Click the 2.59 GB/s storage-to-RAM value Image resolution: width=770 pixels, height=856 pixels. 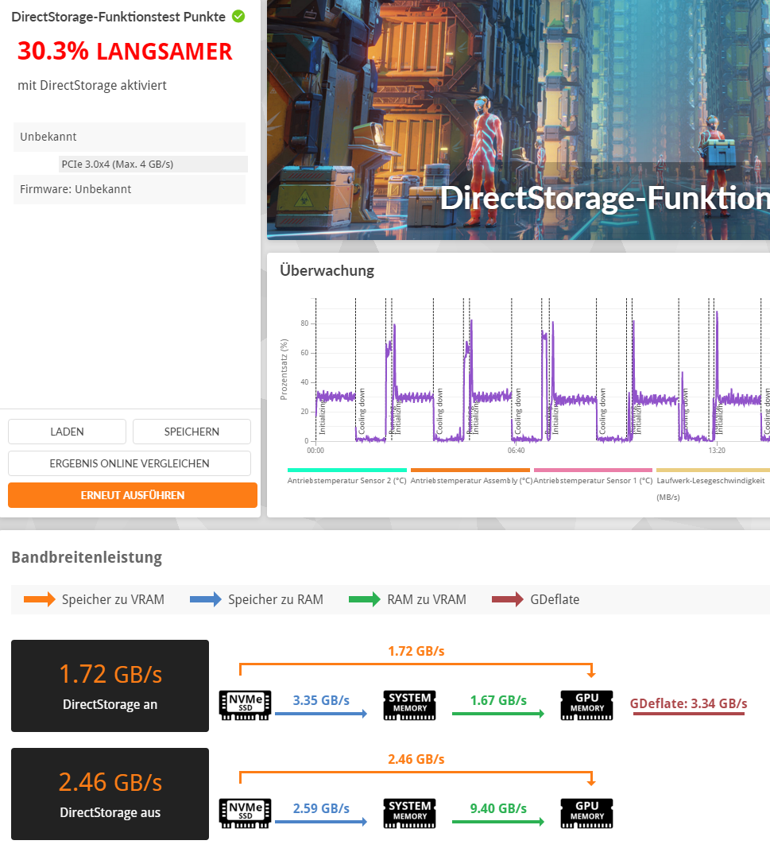coord(321,808)
